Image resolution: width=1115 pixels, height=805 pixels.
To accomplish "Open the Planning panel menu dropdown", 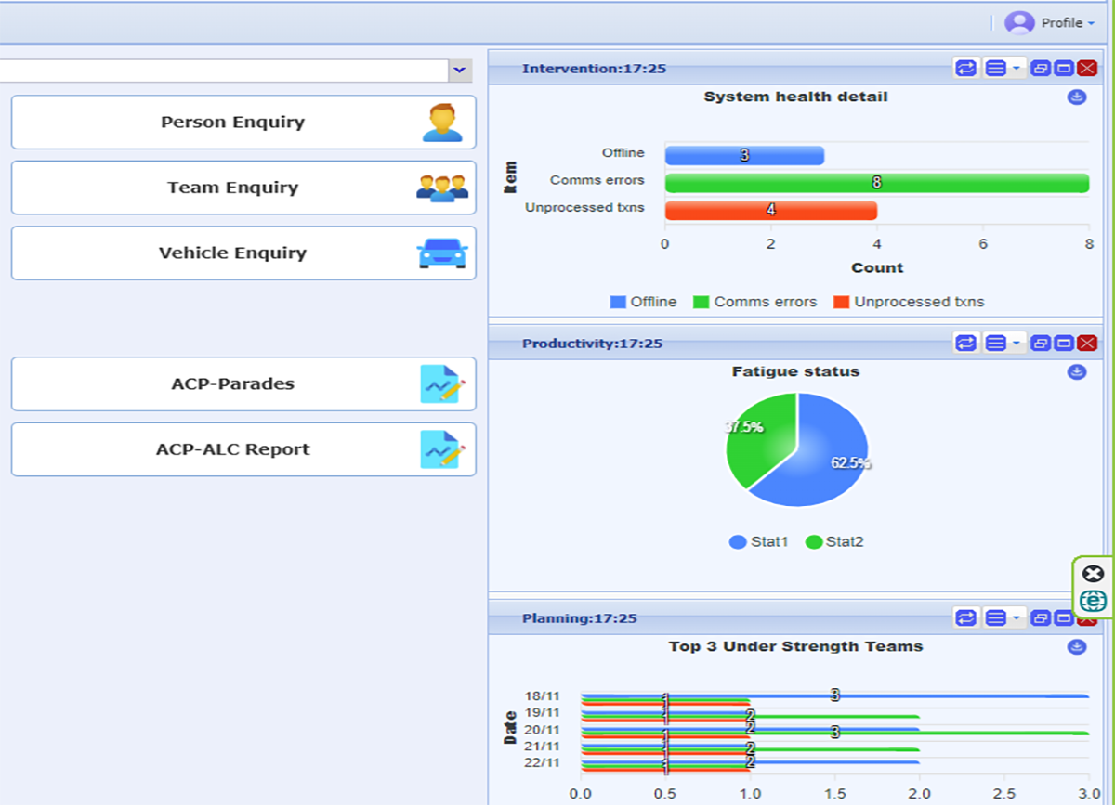I will coord(1002,618).
